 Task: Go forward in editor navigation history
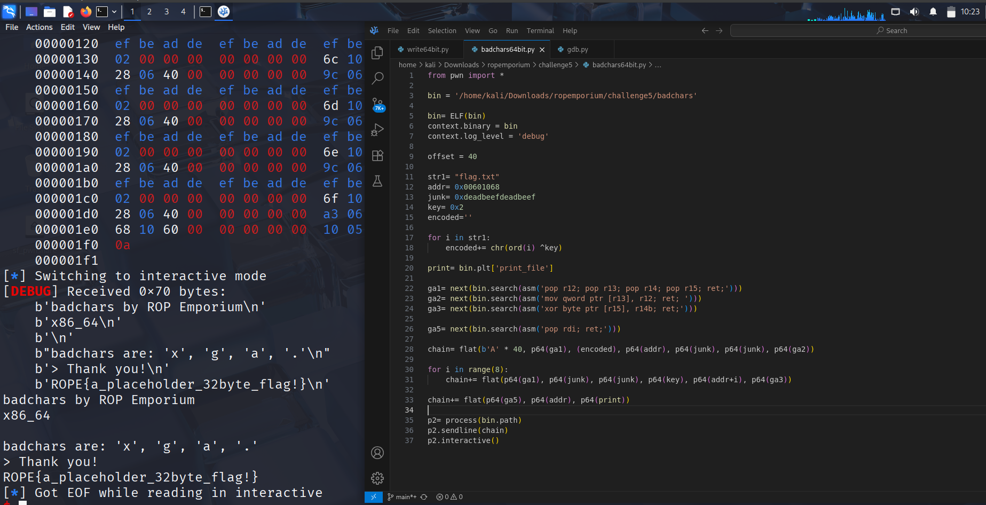pos(719,31)
